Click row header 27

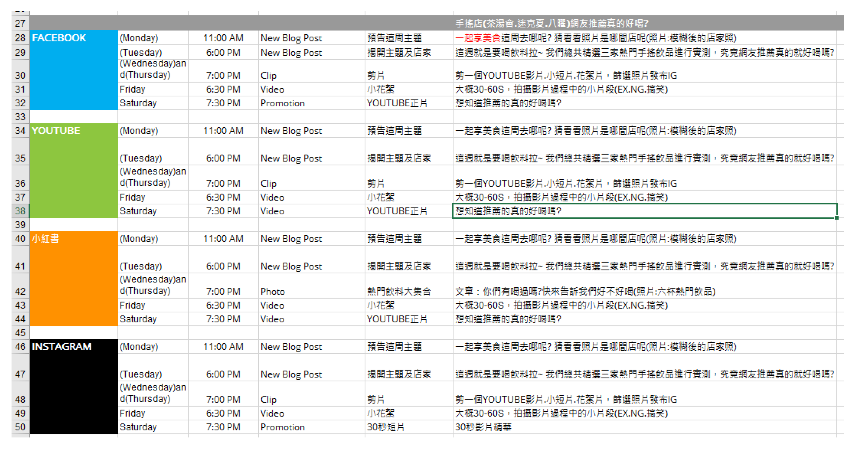20,23
